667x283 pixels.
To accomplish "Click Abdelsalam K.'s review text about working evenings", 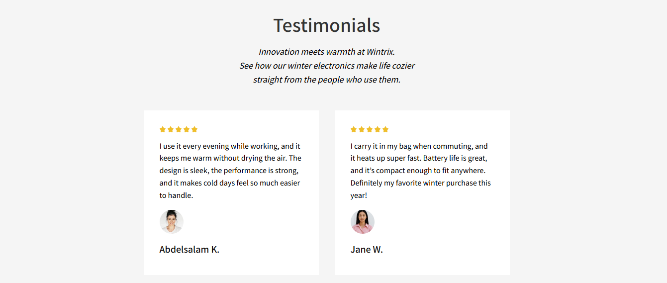I will tap(230, 171).
